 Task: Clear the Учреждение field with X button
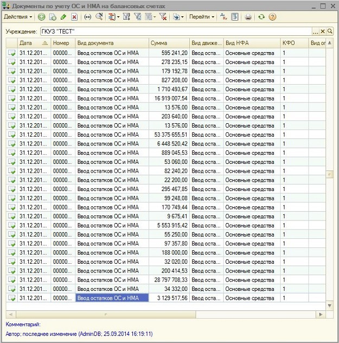(x=323, y=31)
